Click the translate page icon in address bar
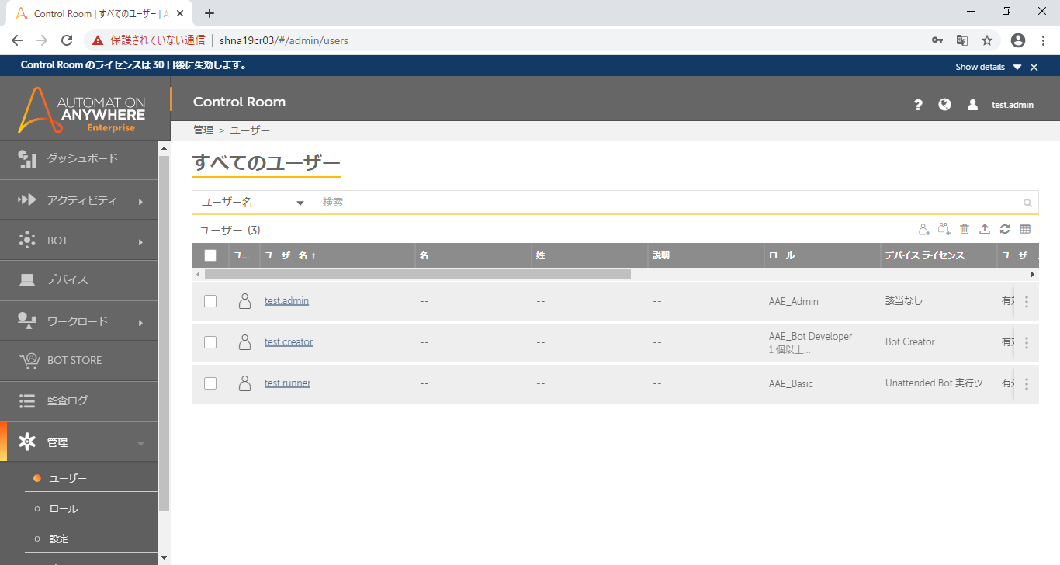Image resolution: width=1060 pixels, height=565 pixels. (962, 40)
